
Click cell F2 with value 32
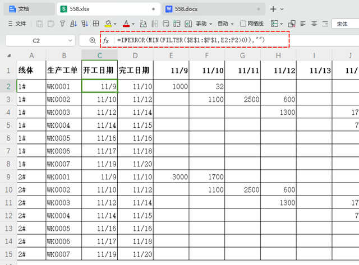point(207,86)
